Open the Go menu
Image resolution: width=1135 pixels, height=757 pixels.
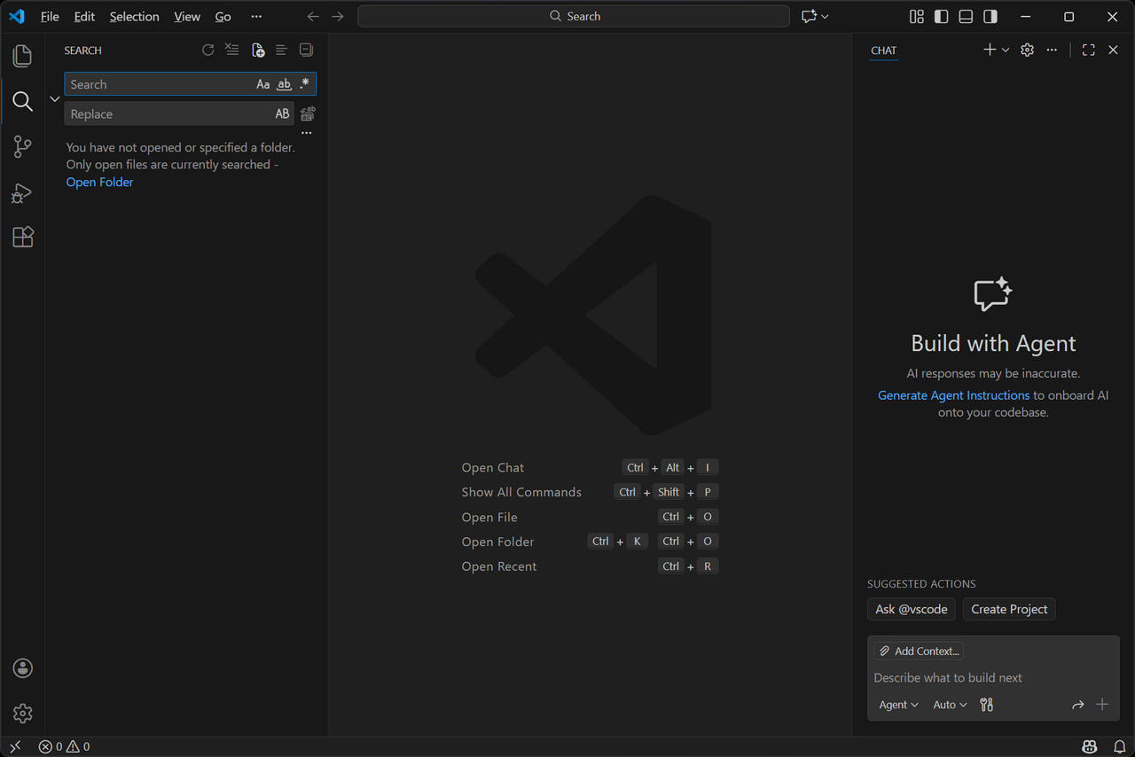[223, 16]
